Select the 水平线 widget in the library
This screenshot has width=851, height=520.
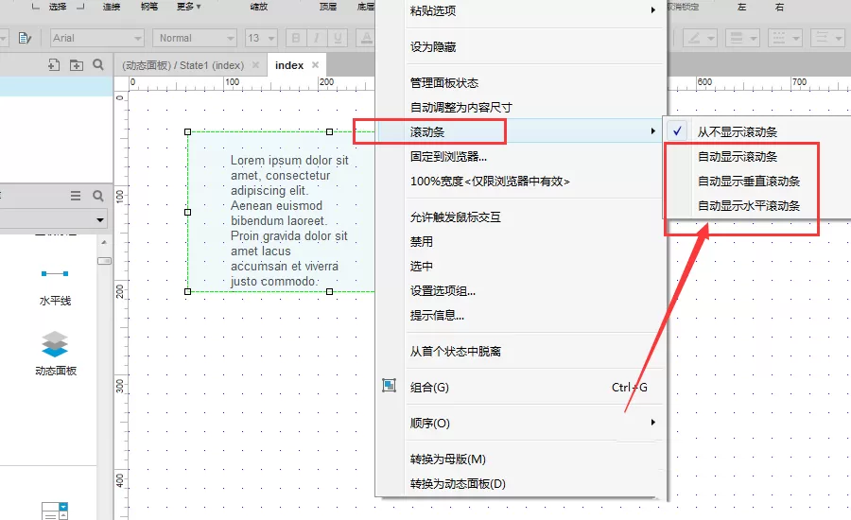tap(55, 286)
